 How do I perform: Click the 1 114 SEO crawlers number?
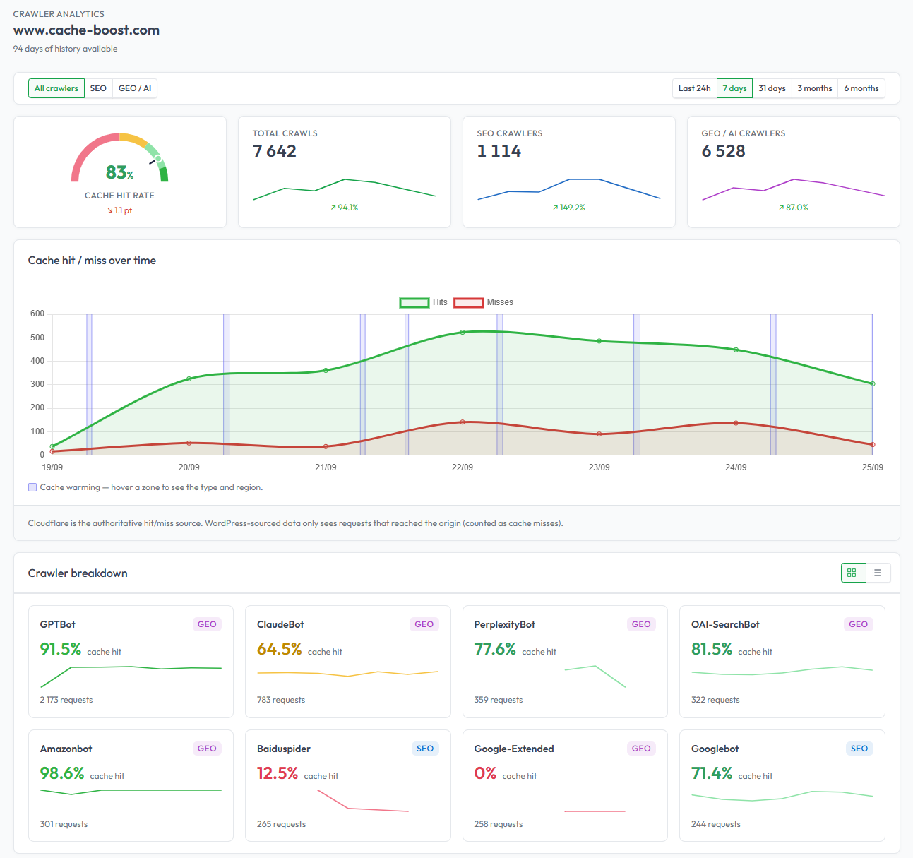(x=499, y=151)
